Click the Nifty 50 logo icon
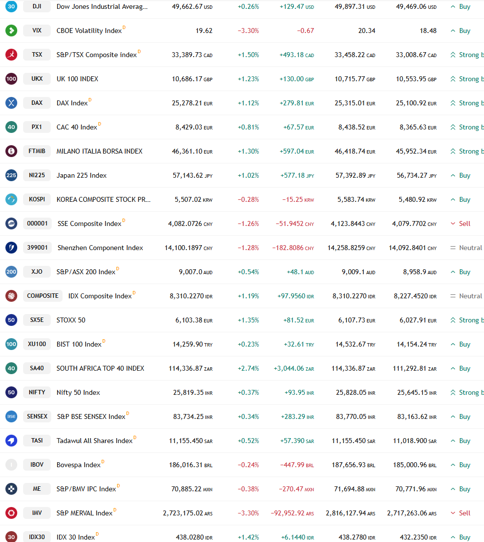Image resolution: width=484 pixels, height=542 pixels. pyautogui.click(x=11, y=392)
